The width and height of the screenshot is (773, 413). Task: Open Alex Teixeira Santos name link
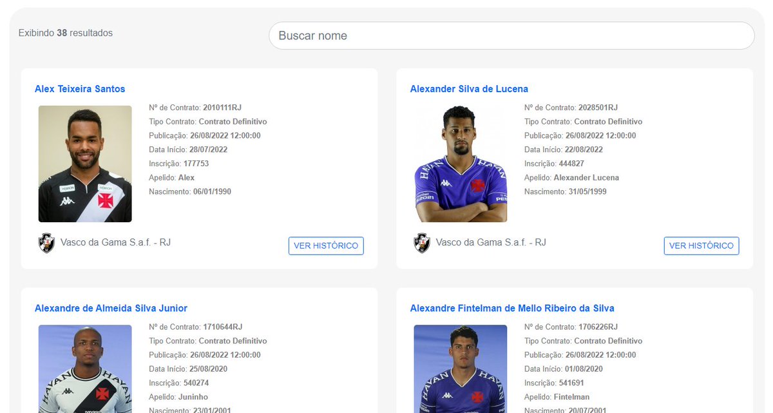[x=80, y=89]
